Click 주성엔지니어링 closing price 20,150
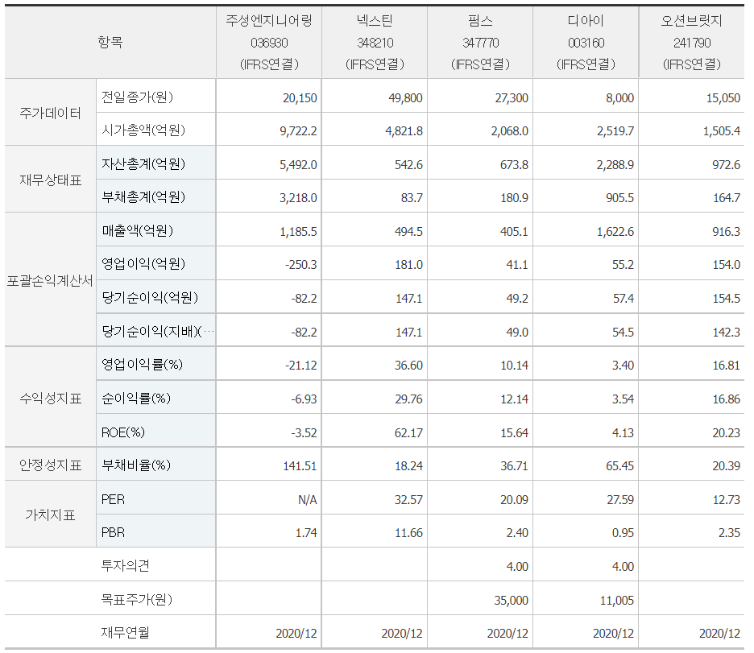The height and width of the screenshot is (653, 754). coord(300,98)
